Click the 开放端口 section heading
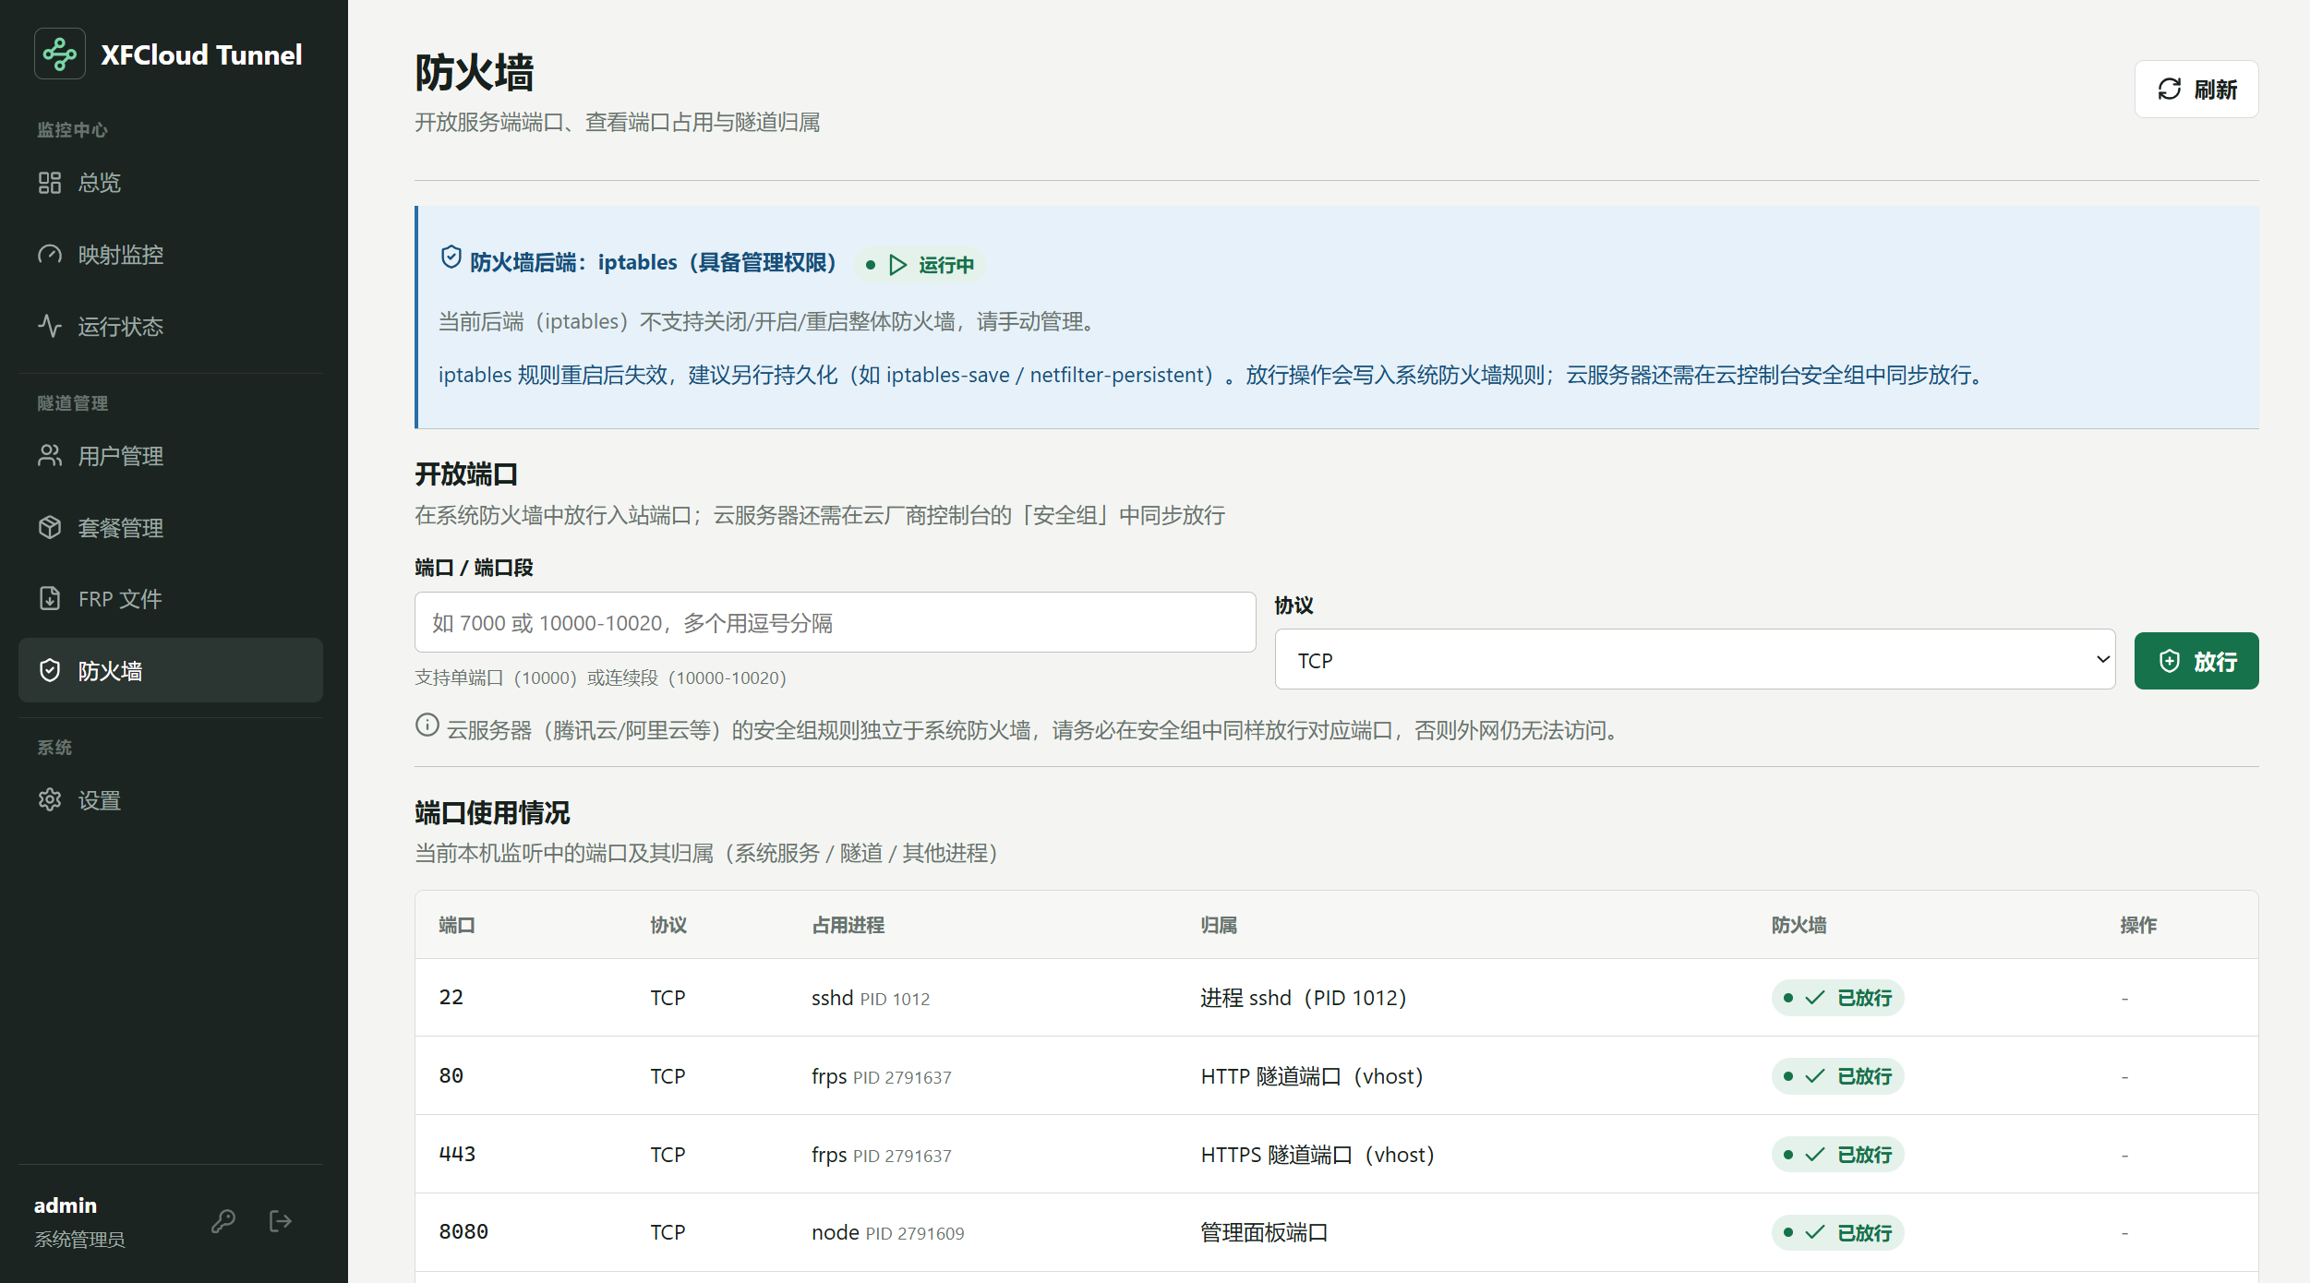Screen dimensions: 2310x1283 (x=466, y=474)
